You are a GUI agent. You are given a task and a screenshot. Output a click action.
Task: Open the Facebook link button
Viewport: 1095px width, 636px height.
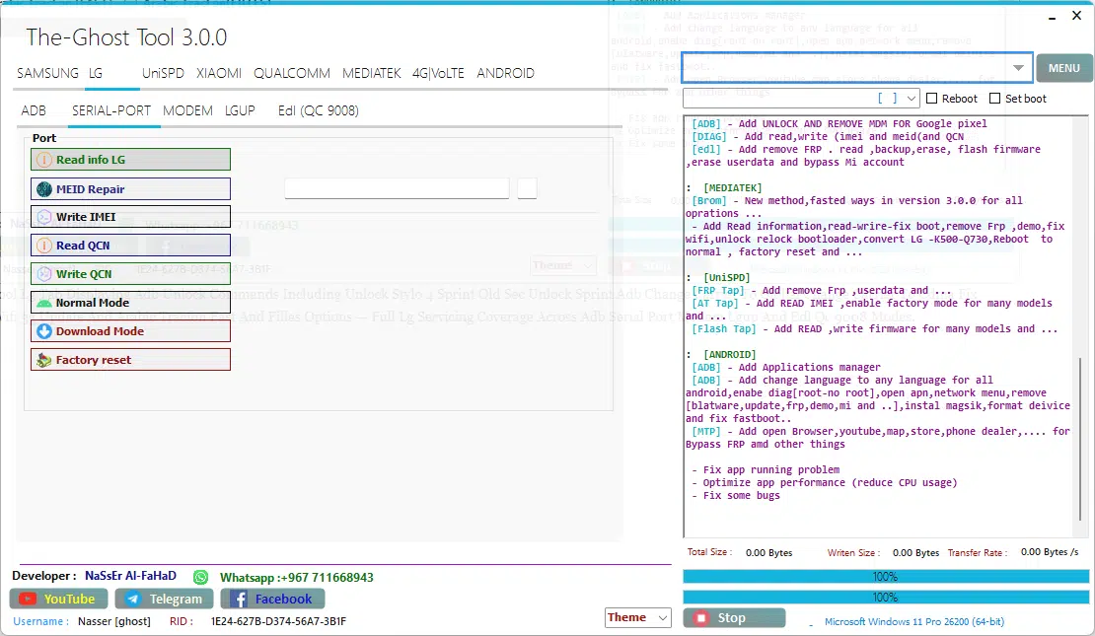pyautogui.click(x=272, y=599)
